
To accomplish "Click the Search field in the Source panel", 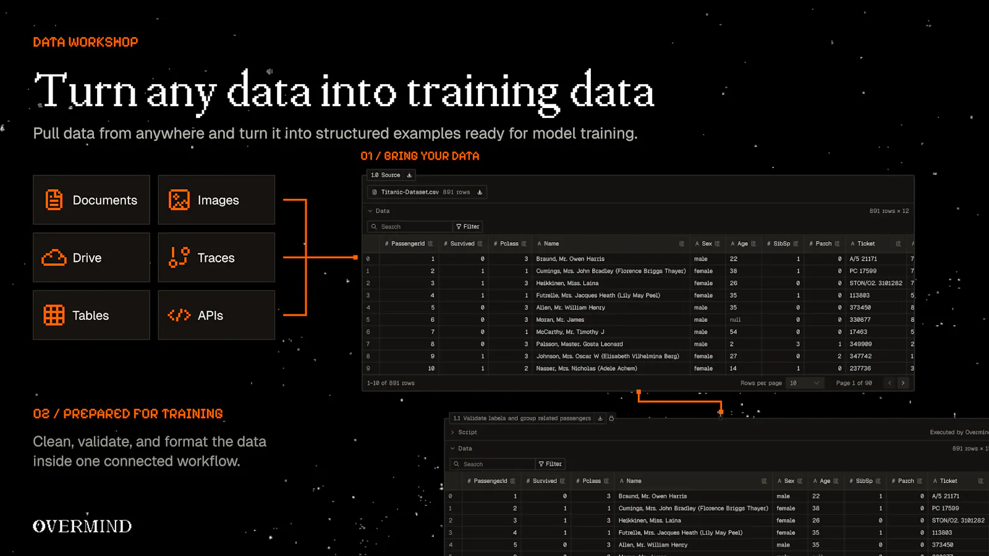I will coord(410,227).
